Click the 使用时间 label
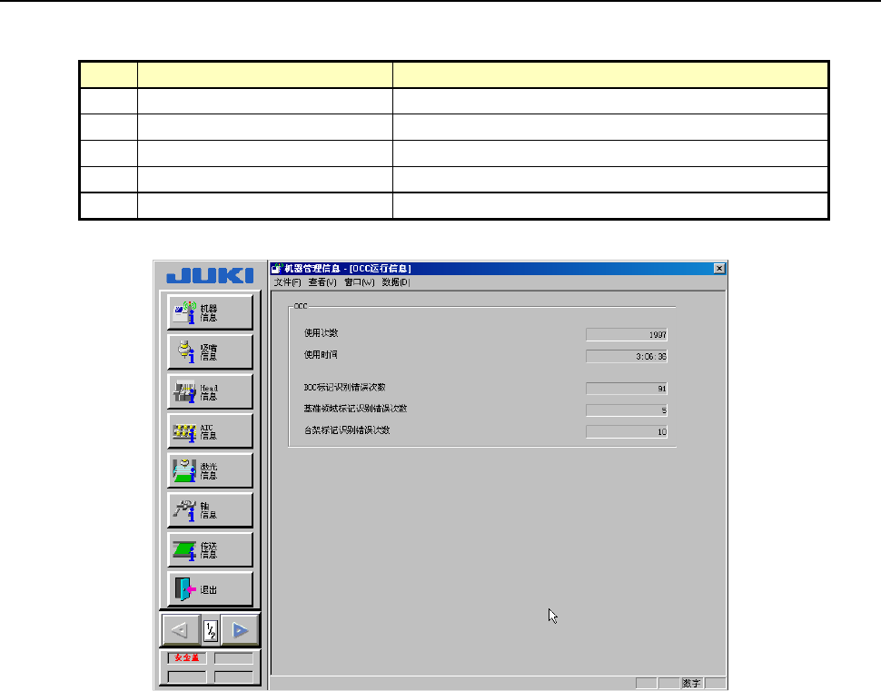Image resolution: width=881 pixels, height=691 pixels. tap(321, 355)
